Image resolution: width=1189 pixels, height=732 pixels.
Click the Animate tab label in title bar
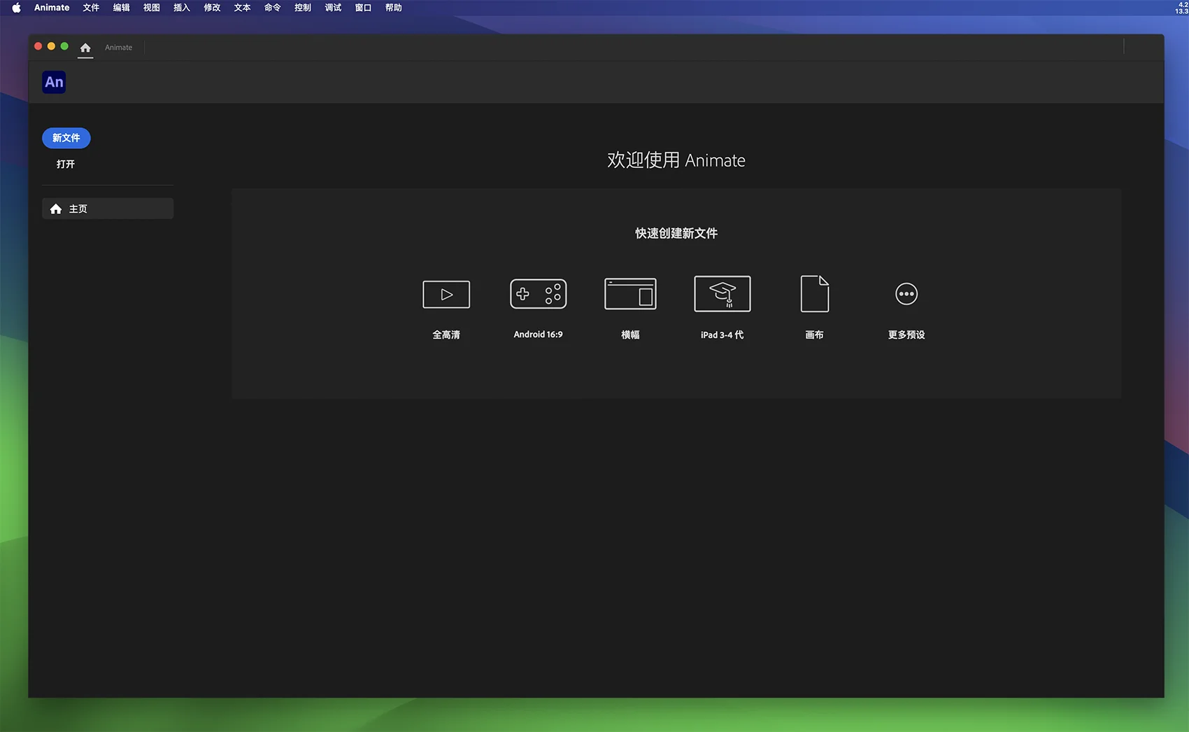(x=118, y=48)
